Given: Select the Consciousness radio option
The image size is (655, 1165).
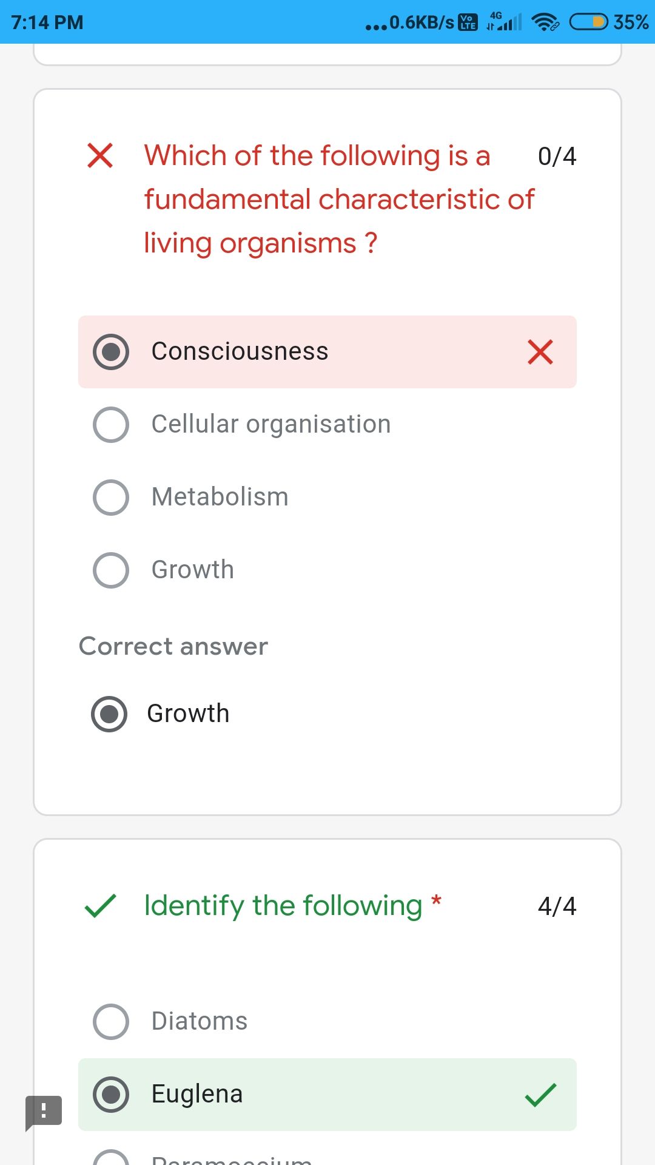Looking at the screenshot, I should click(327, 352).
